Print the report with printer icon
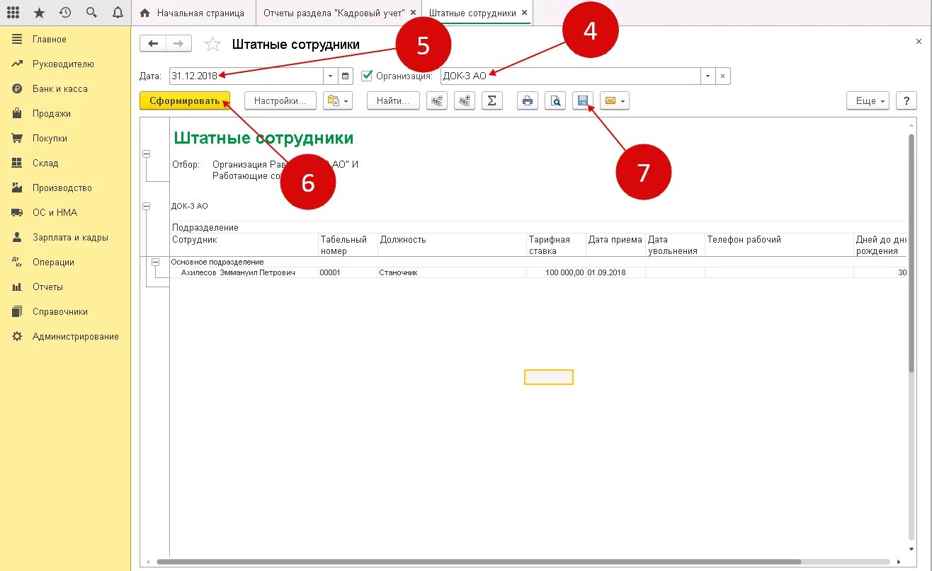This screenshot has height=571, width=932. click(x=527, y=101)
